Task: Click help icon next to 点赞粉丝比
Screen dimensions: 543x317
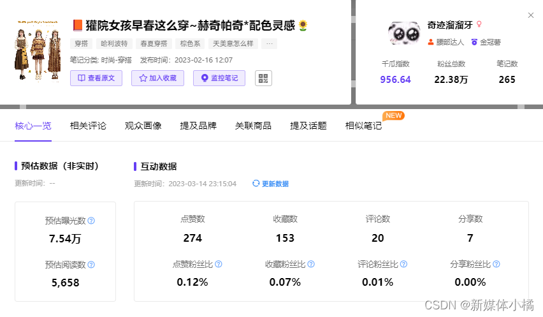Action: (219, 264)
